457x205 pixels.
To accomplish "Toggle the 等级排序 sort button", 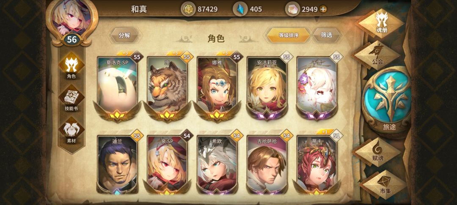I will pos(289,35).
